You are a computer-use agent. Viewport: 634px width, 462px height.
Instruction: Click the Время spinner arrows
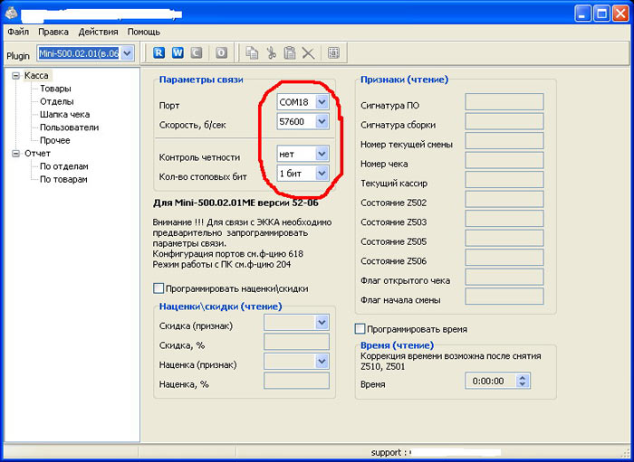pos(522,382)
